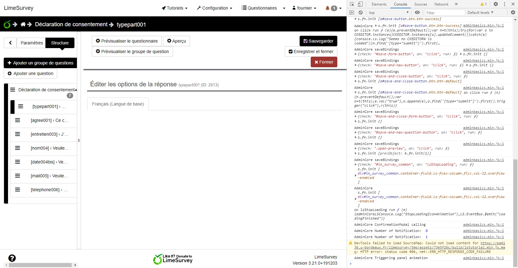Click Prévisualiser le groupe de question
Screen dimensions: 518x268
pyautogui.click(x=132, y=52)
